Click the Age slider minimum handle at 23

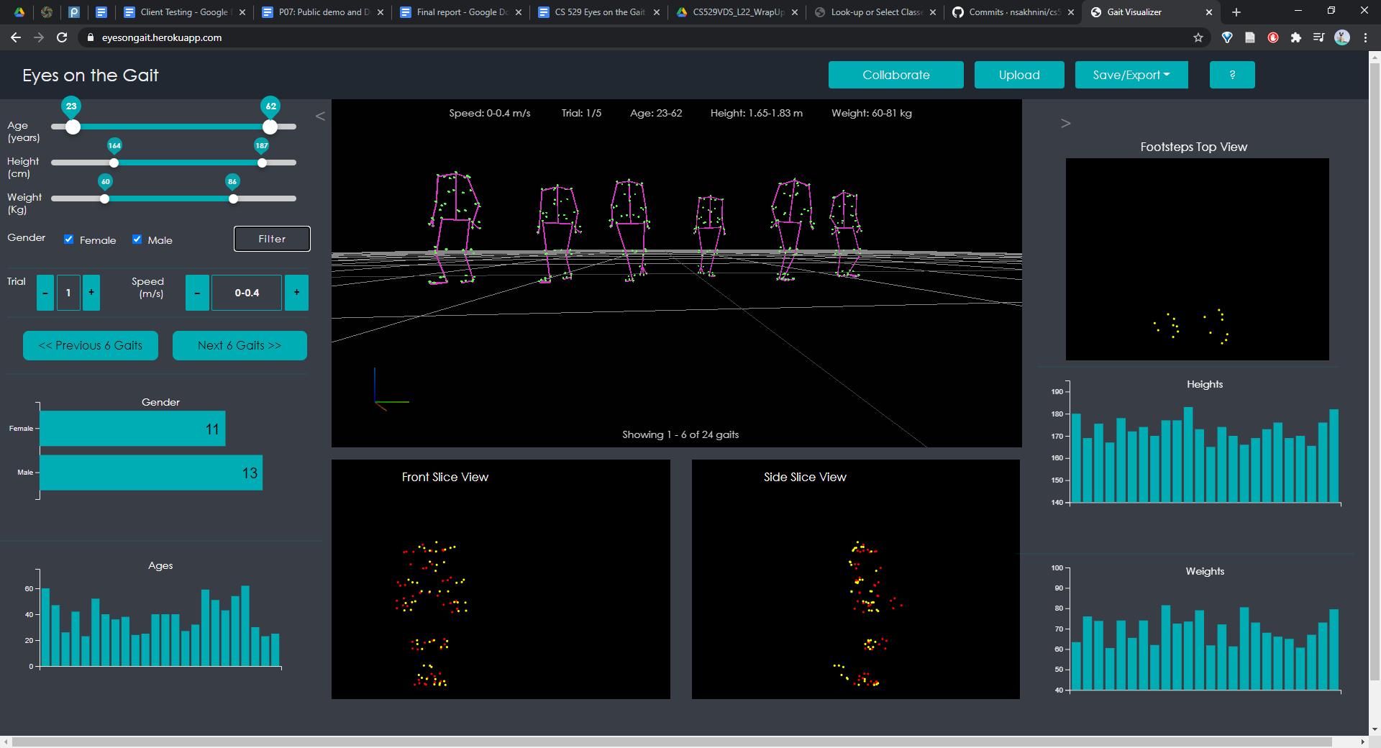click(x=73, y=127)
